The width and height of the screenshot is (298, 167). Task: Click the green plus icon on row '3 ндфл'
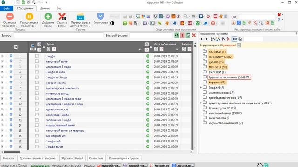[x=148, y=56]
